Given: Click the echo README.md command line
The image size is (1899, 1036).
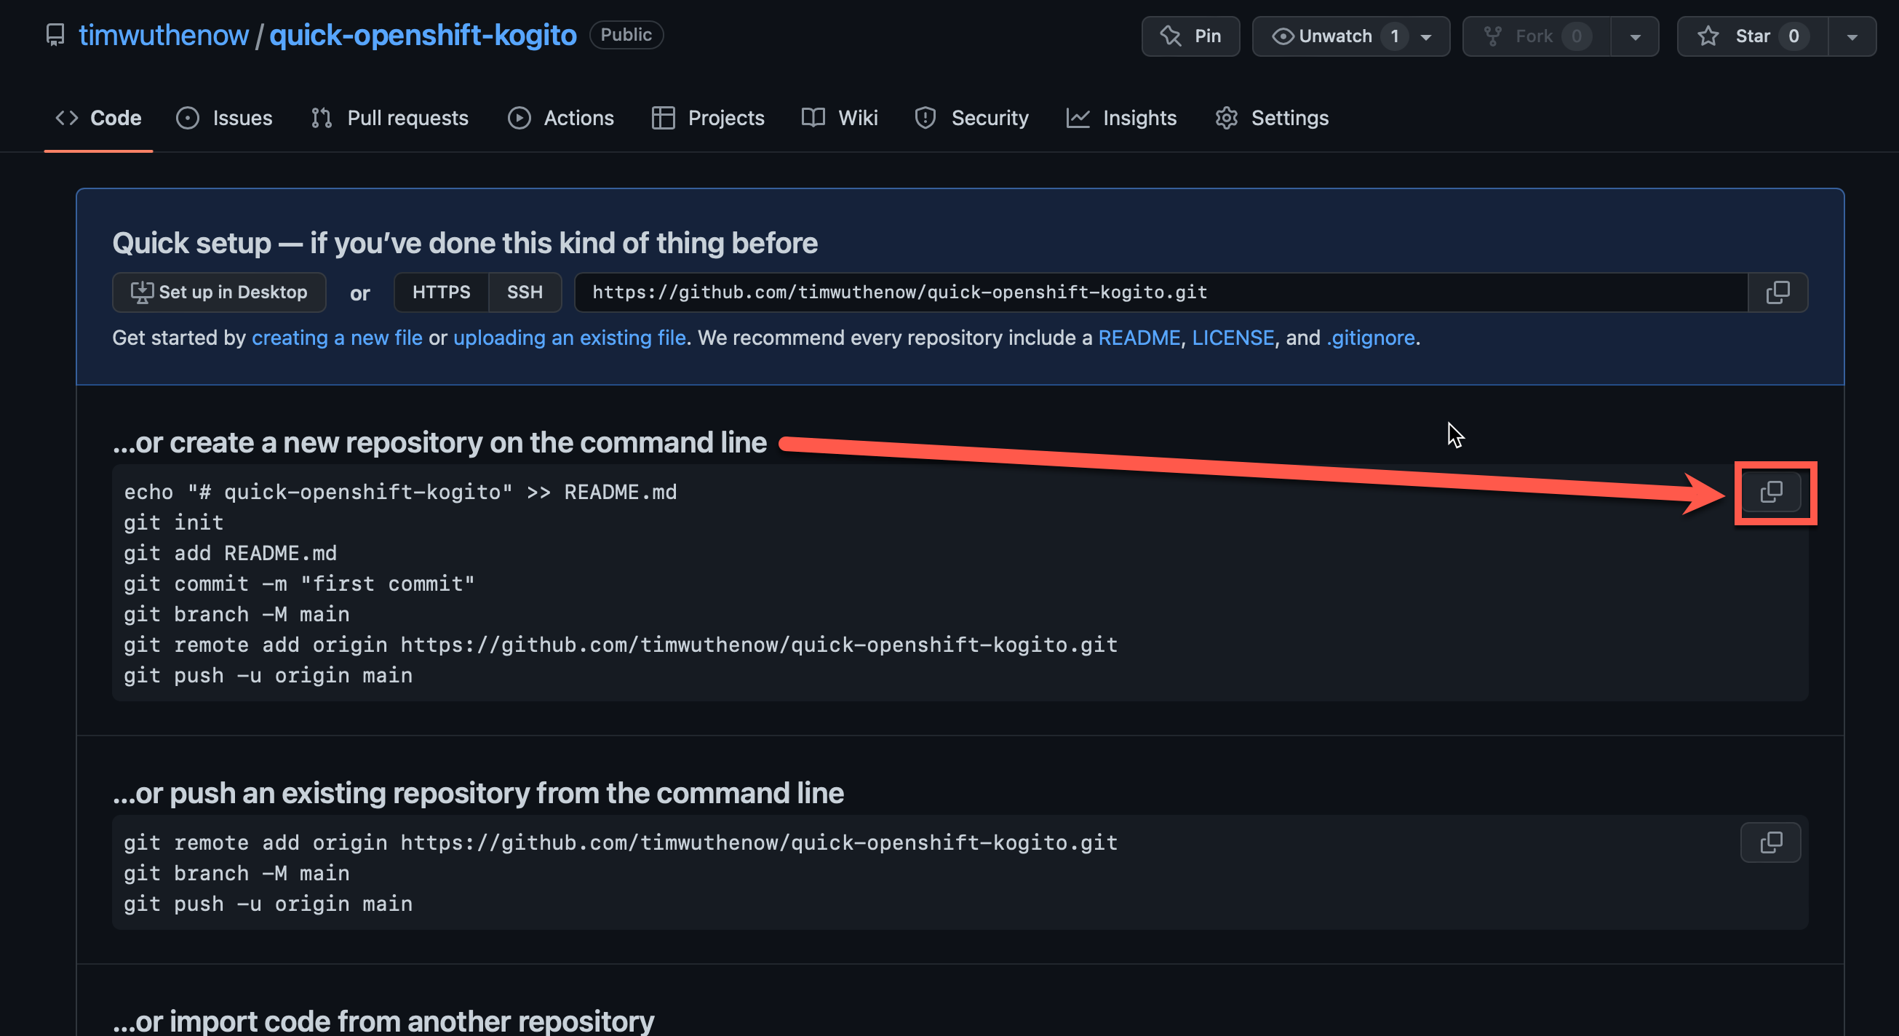Looking at the screenshot, I should click(400, 492).
